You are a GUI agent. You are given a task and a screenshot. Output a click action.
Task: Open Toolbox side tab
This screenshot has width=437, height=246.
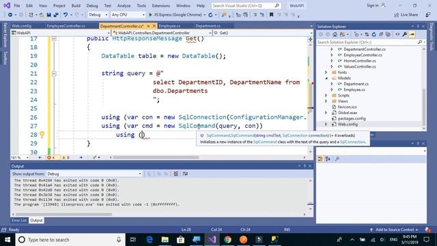tap(5, 58)
